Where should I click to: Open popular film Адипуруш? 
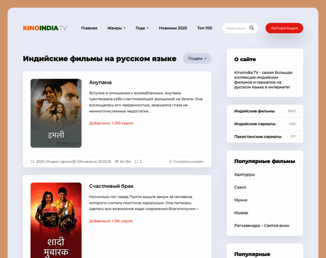244,175
